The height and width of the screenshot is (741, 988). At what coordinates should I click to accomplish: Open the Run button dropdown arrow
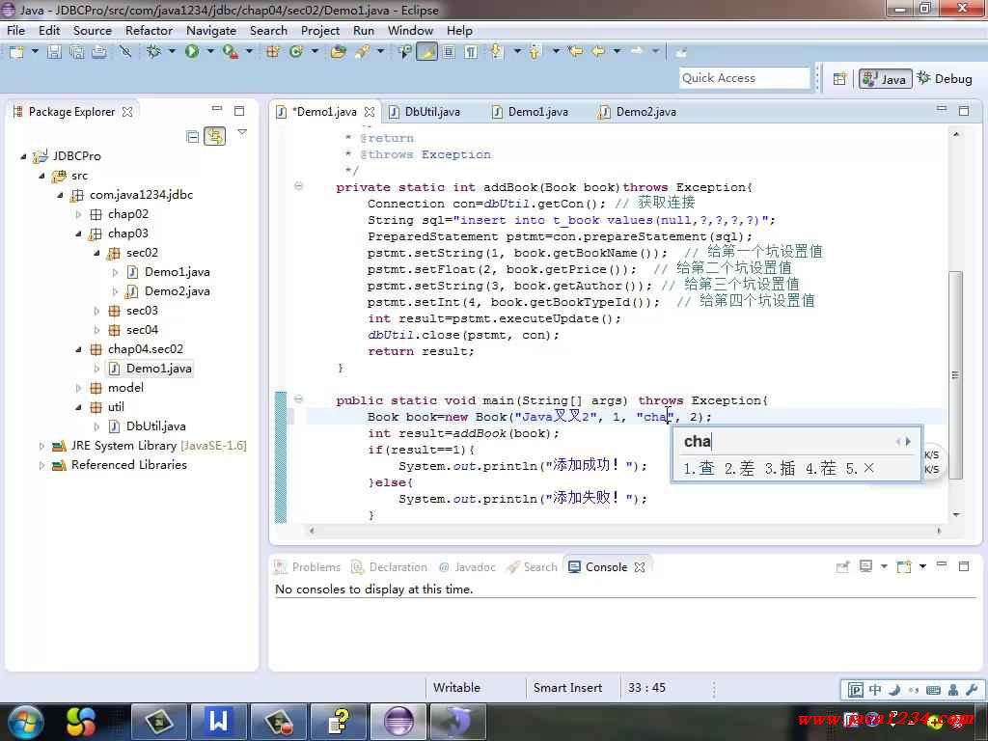[210, 51]
